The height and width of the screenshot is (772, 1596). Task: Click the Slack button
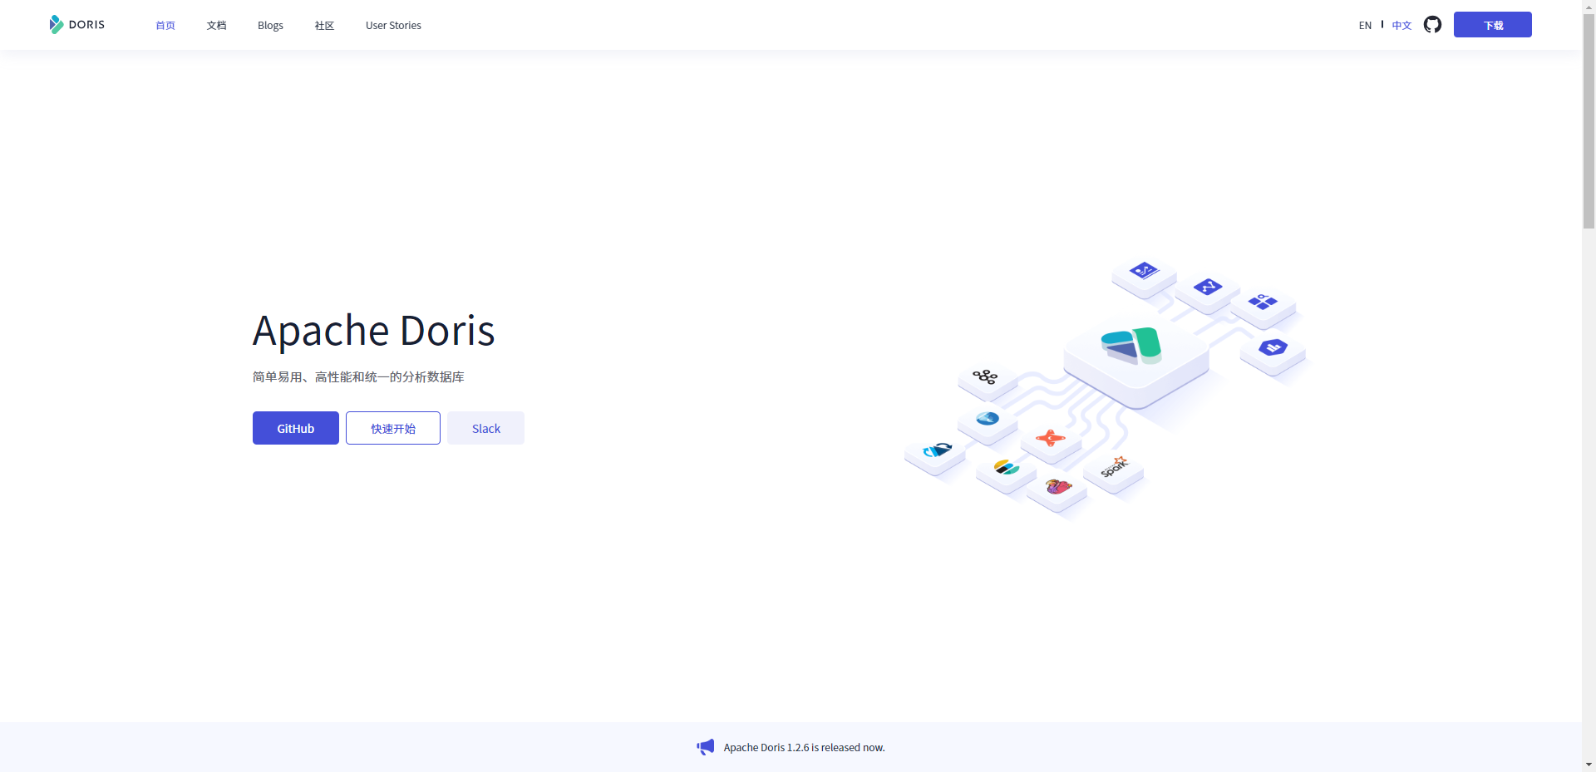[486, 428]
